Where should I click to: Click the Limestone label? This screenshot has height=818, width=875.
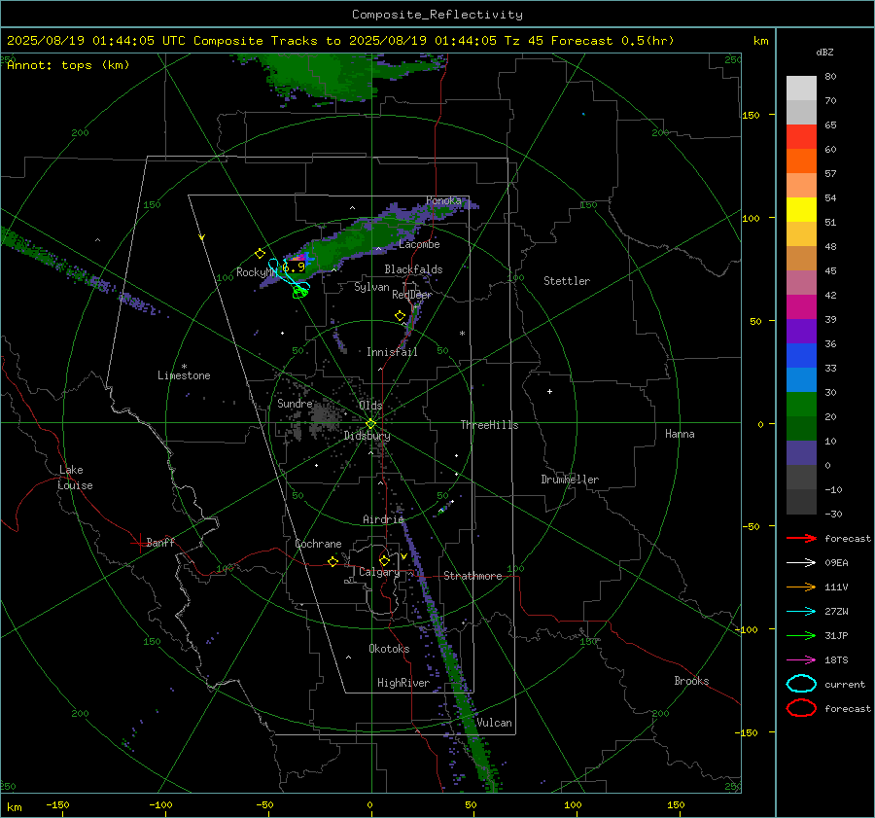click(x=184, y=375)
